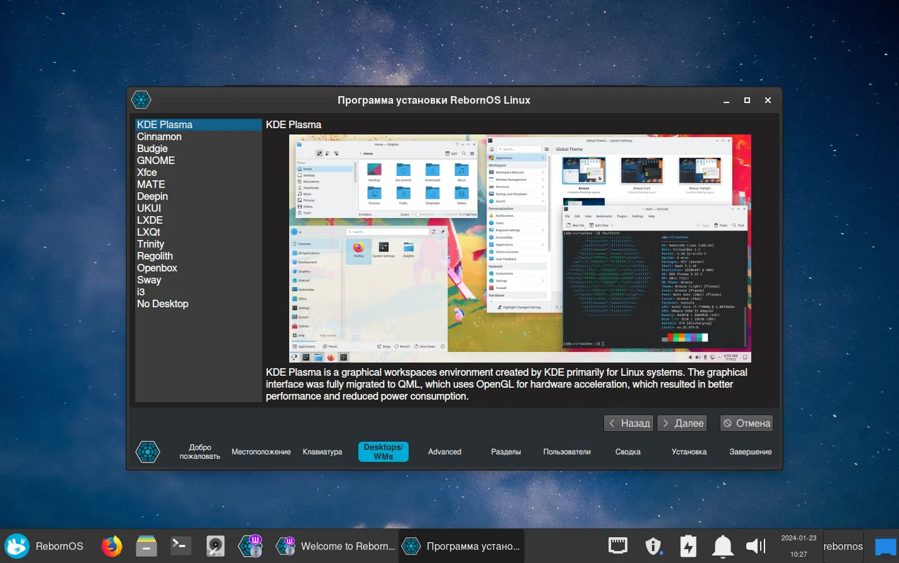Open the file manager from the taskbar
This screenshot has width=899, height=563.
point(146,546)
